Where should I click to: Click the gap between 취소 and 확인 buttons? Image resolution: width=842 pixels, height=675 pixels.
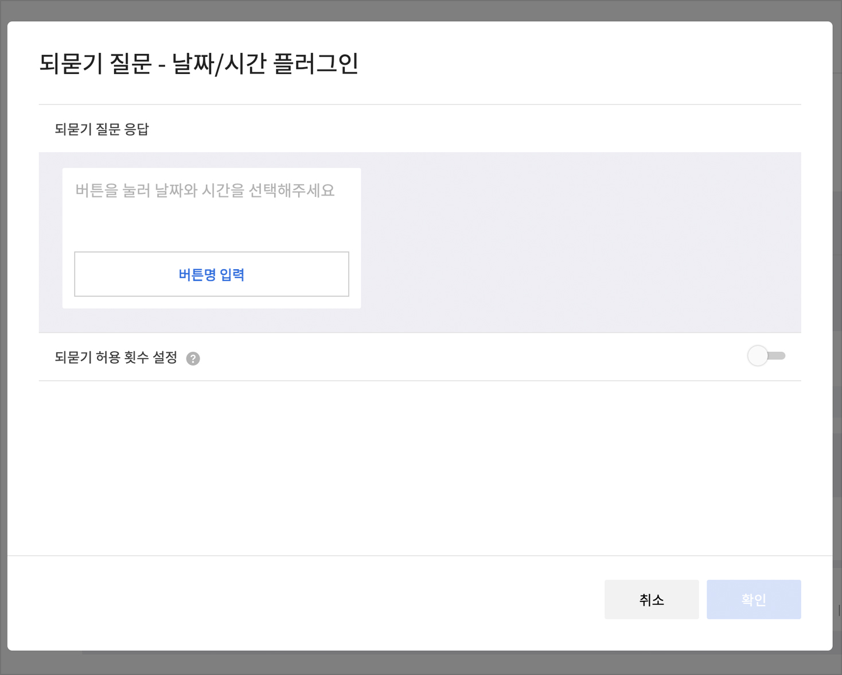tap(703, 599)
